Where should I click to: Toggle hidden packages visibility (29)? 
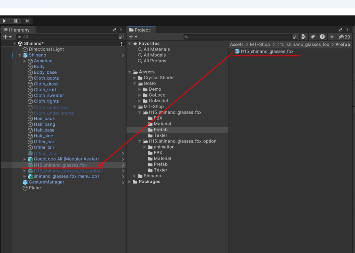point(344,37)
